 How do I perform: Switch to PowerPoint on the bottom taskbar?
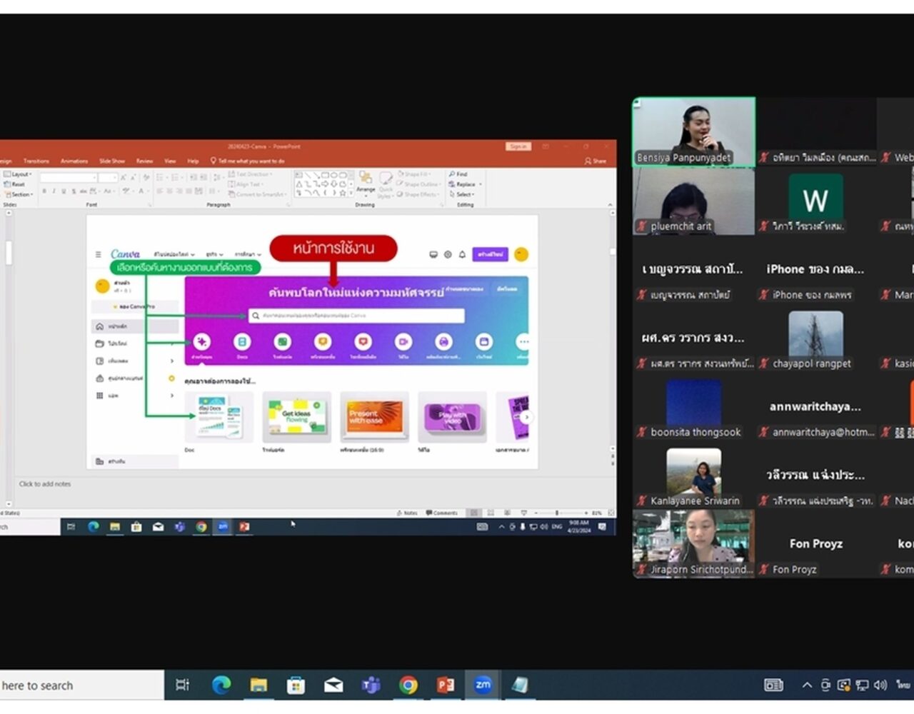(446, 685)
